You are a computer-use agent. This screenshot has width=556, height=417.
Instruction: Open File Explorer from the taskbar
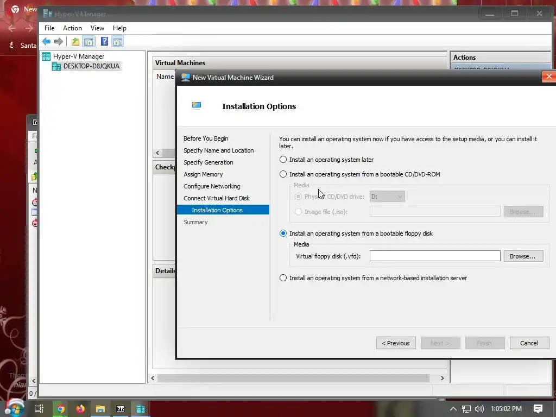point(100,409)
